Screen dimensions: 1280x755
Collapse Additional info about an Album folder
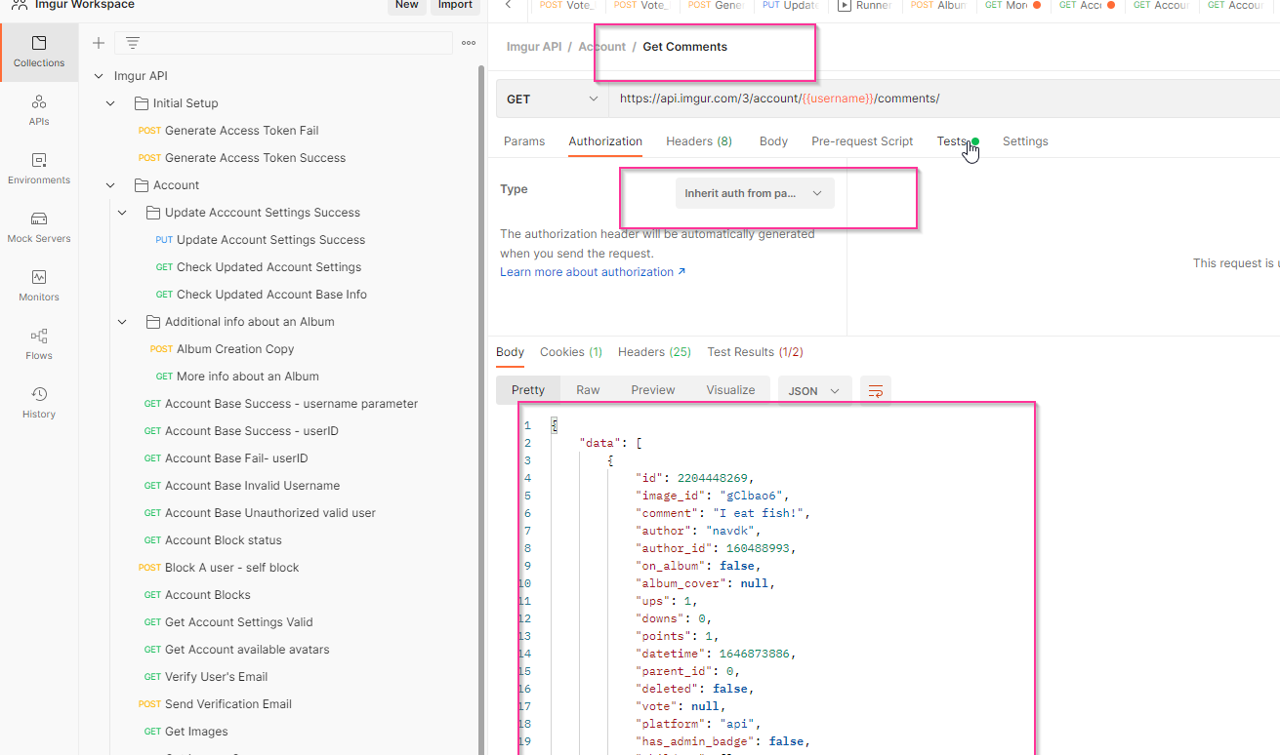122,322
